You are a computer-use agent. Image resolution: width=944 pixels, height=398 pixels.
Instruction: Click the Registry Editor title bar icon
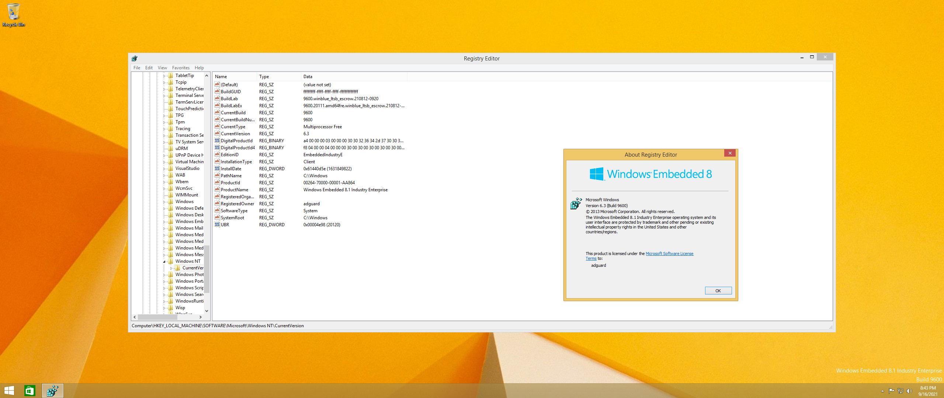[x=135, y=58]
